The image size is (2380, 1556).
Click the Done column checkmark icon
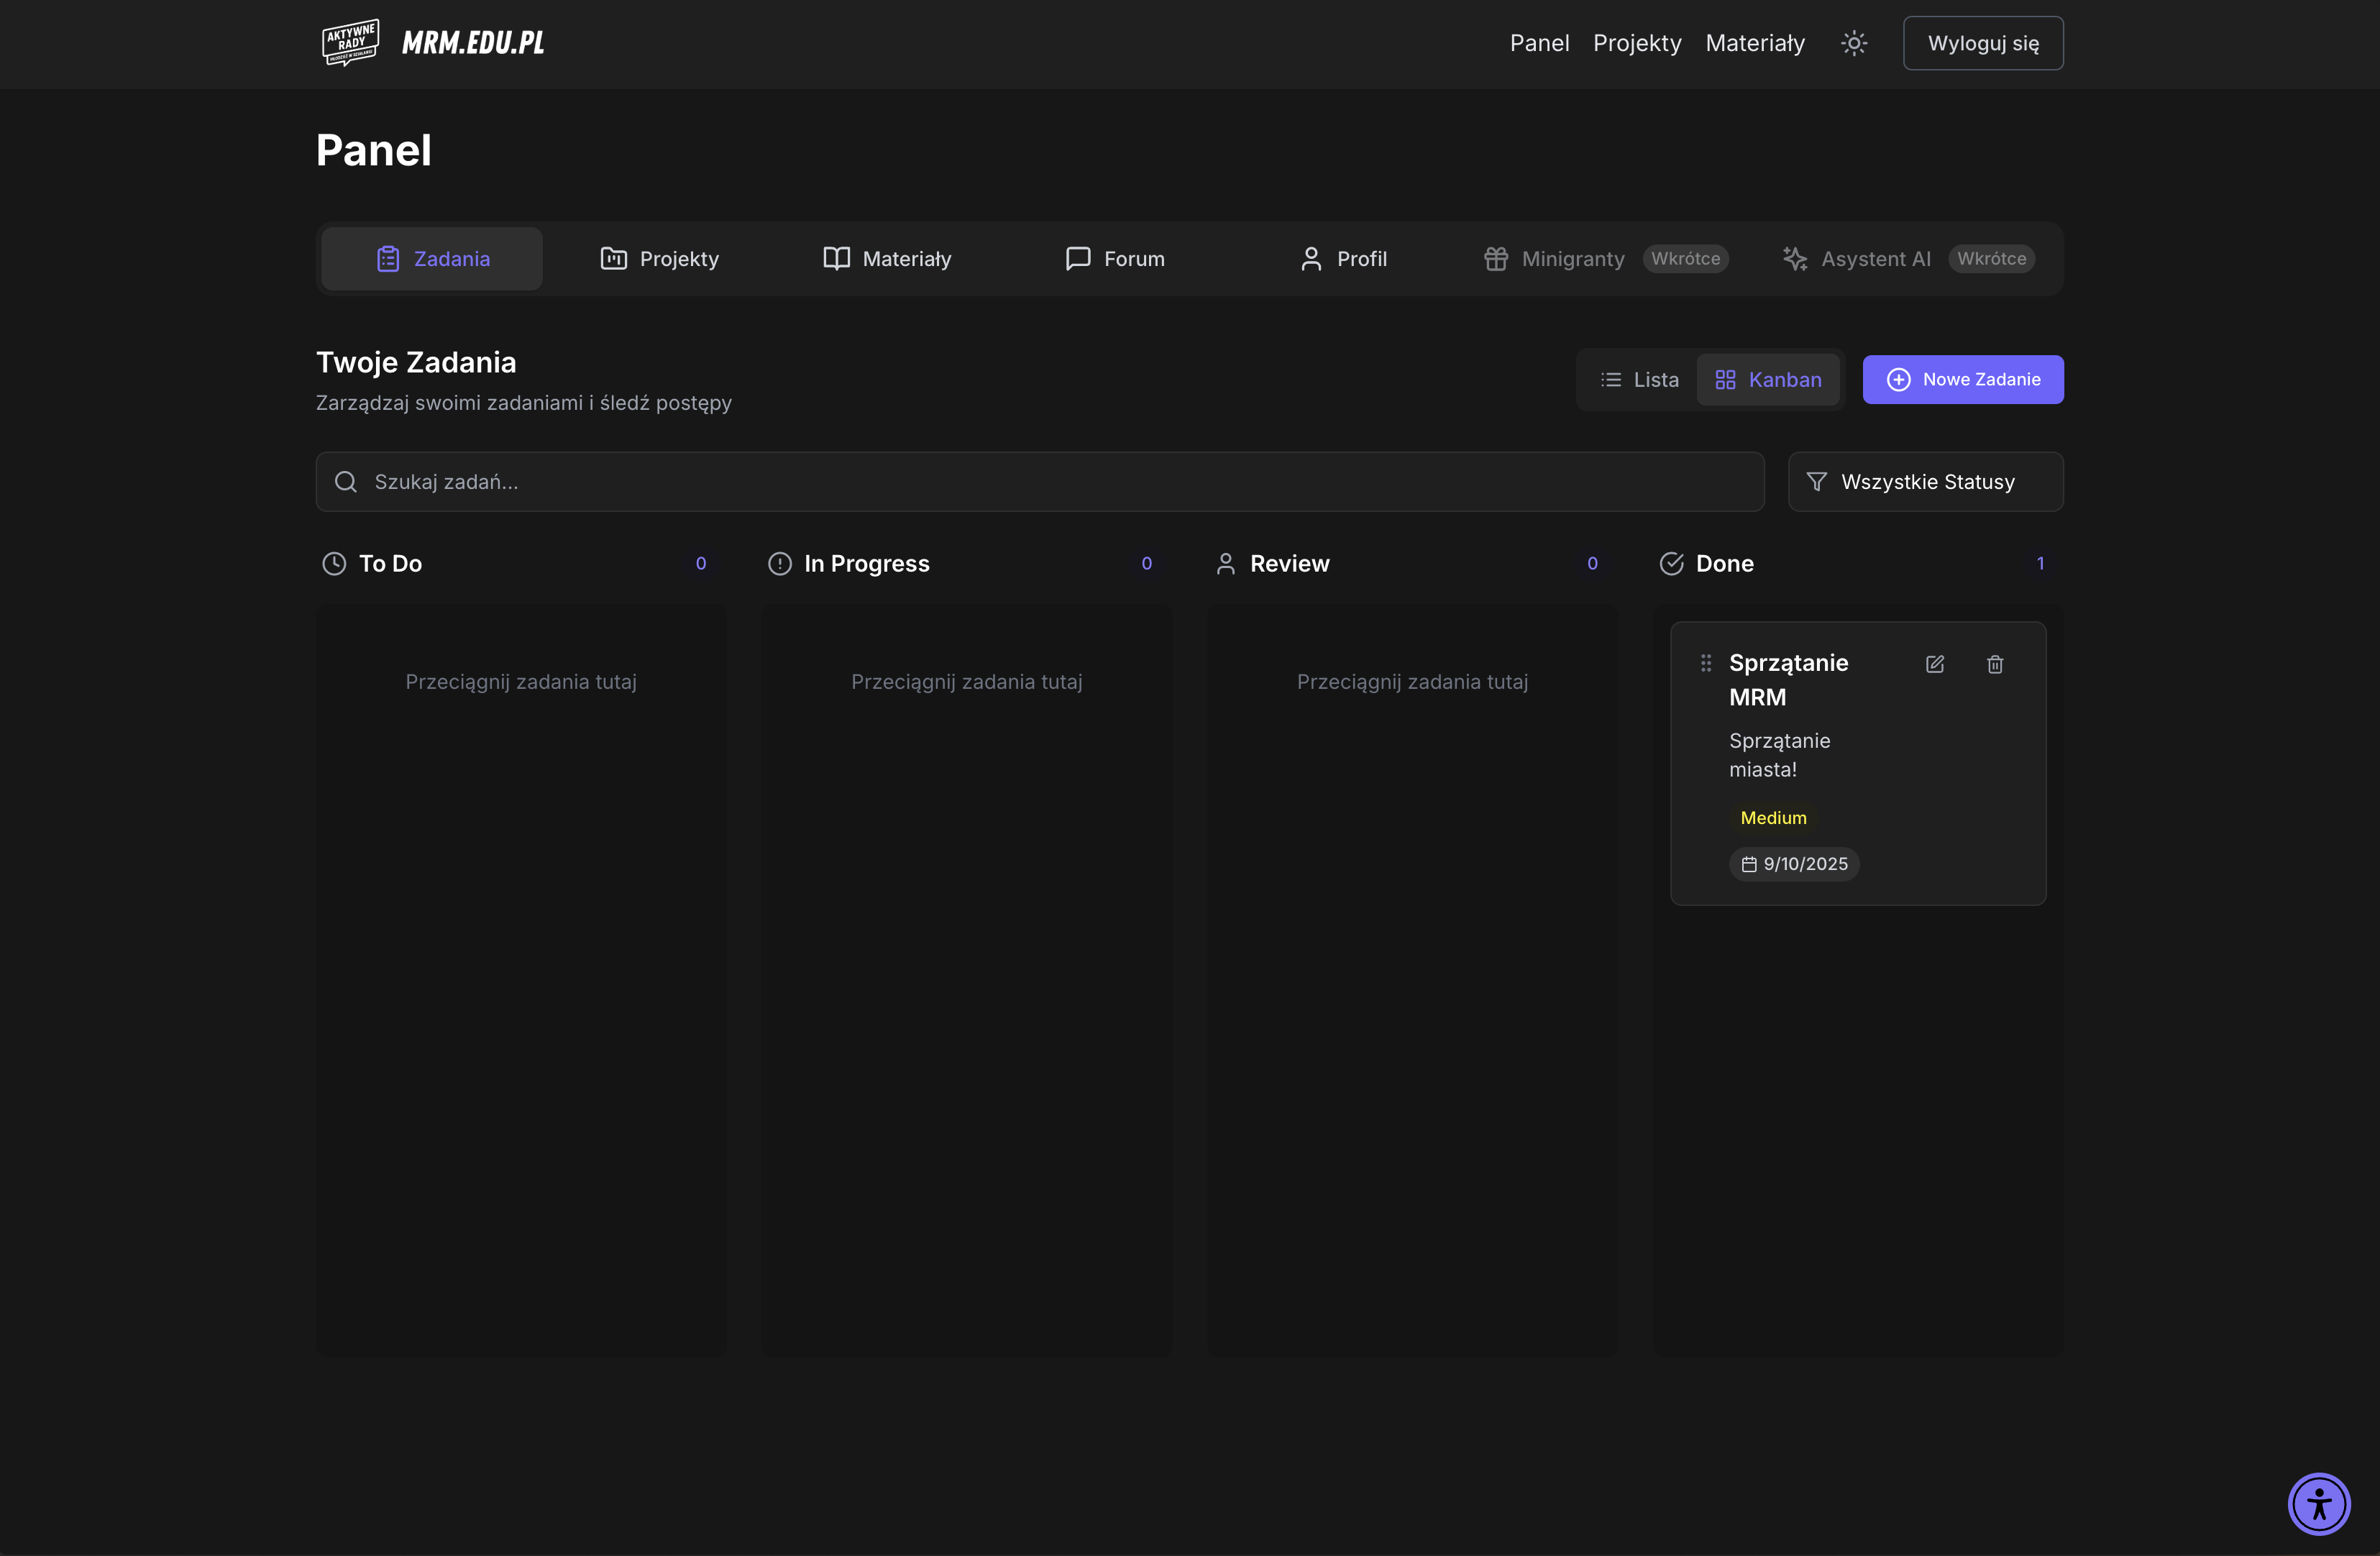(x=1671, y=564)
